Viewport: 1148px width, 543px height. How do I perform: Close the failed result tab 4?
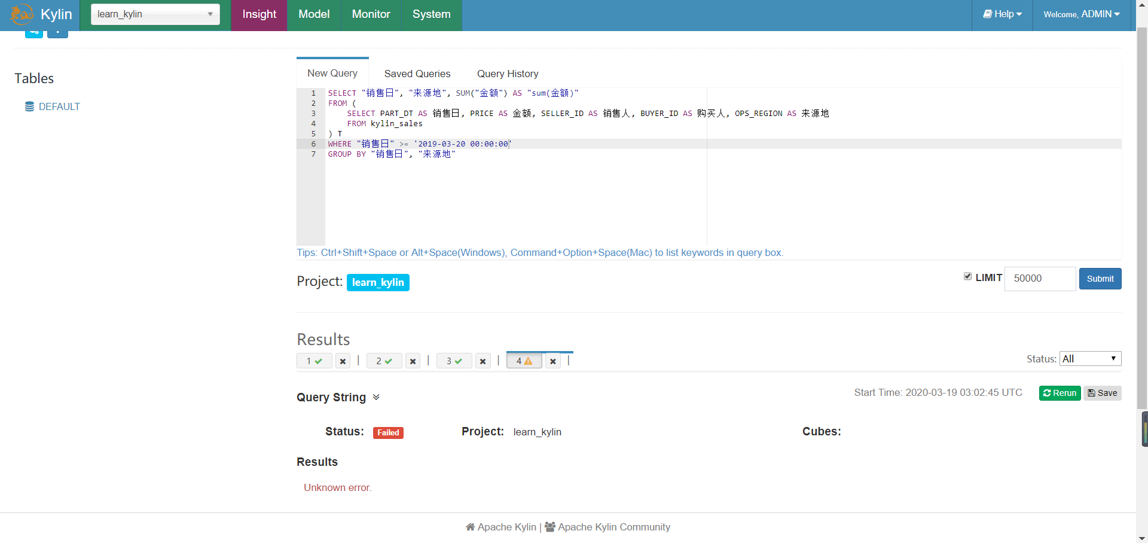[552, 361]
